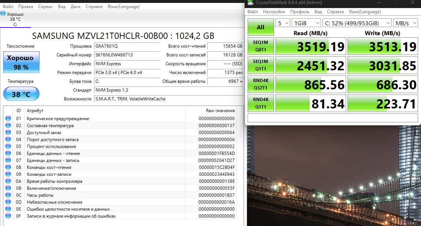Screen dimensions: 421x226
Task: Open Справка menu in CrystalDiskInfo
Action: (94, 7)
